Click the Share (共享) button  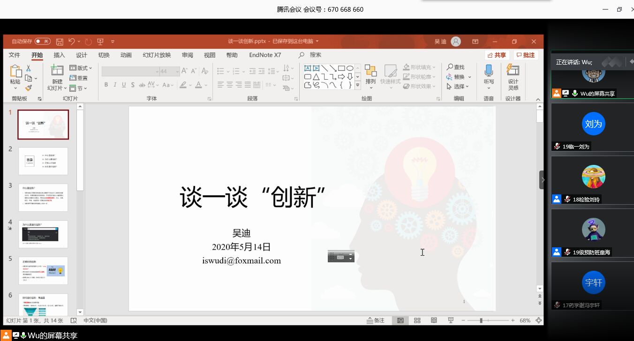coord(497,55)
